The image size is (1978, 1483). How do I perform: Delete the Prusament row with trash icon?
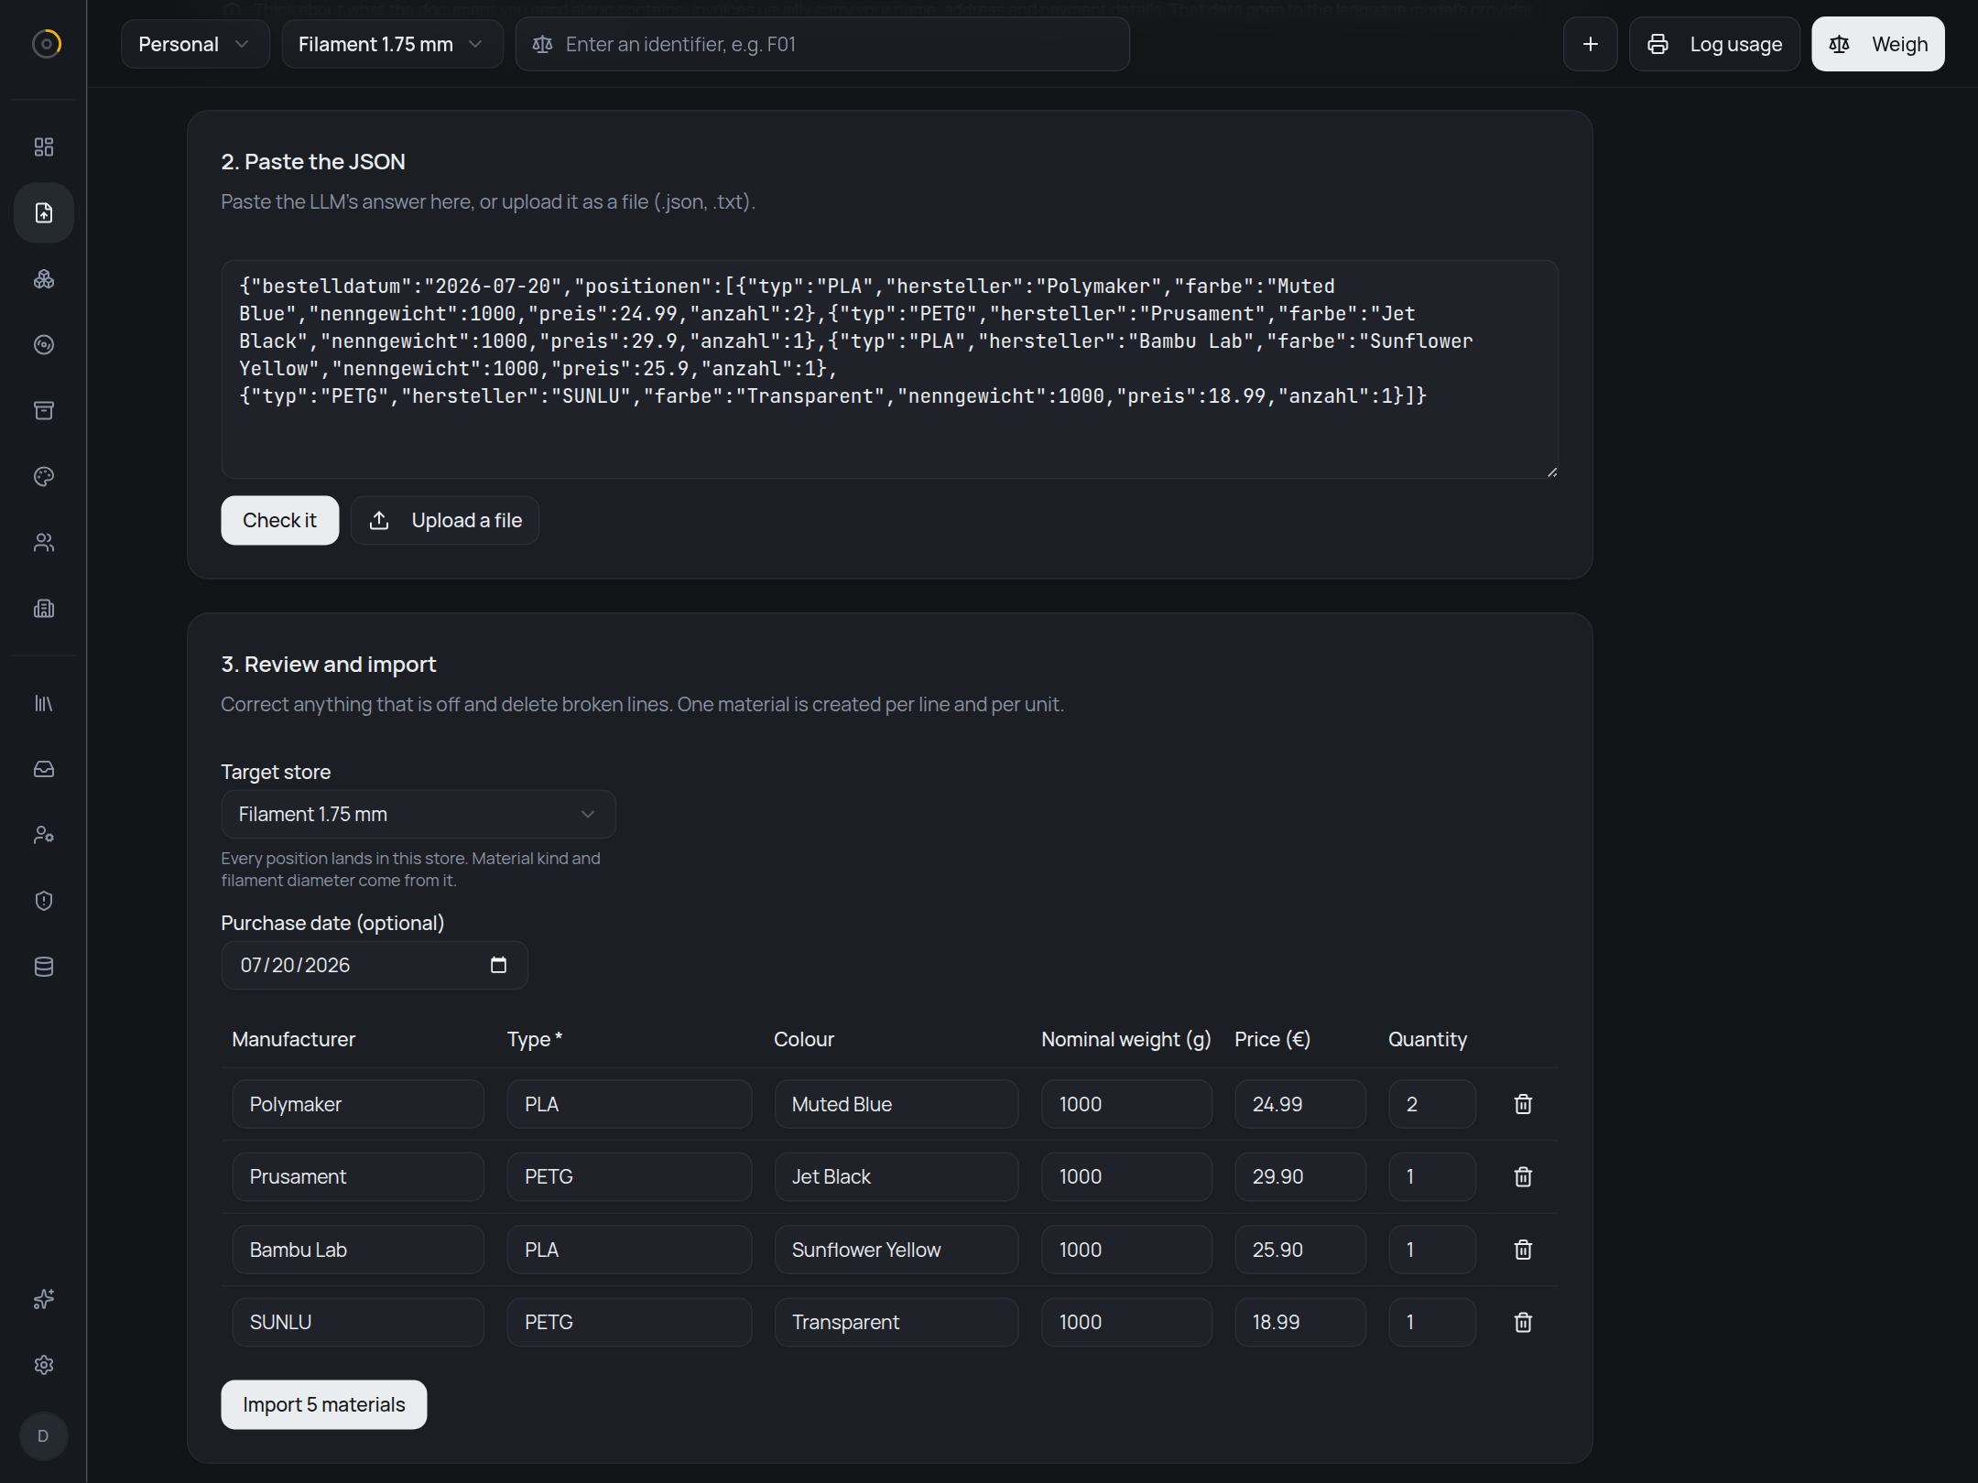[x=1523, y=1177]
